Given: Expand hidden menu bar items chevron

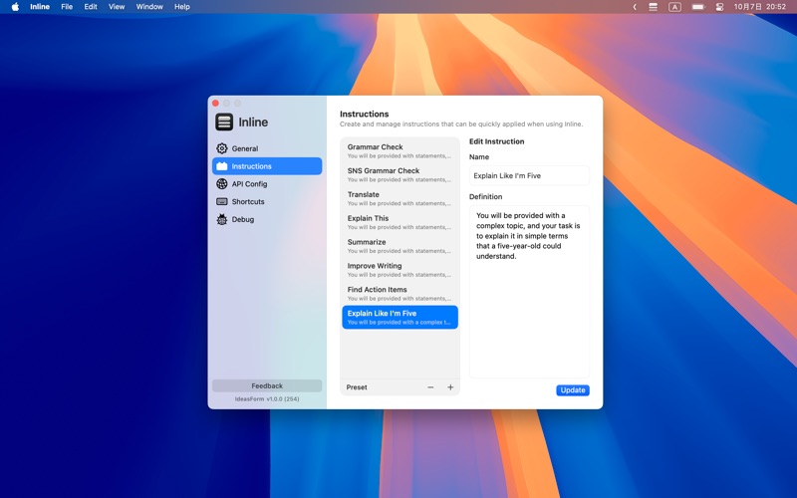Looking at the screenshot, I should click(635, 7).
